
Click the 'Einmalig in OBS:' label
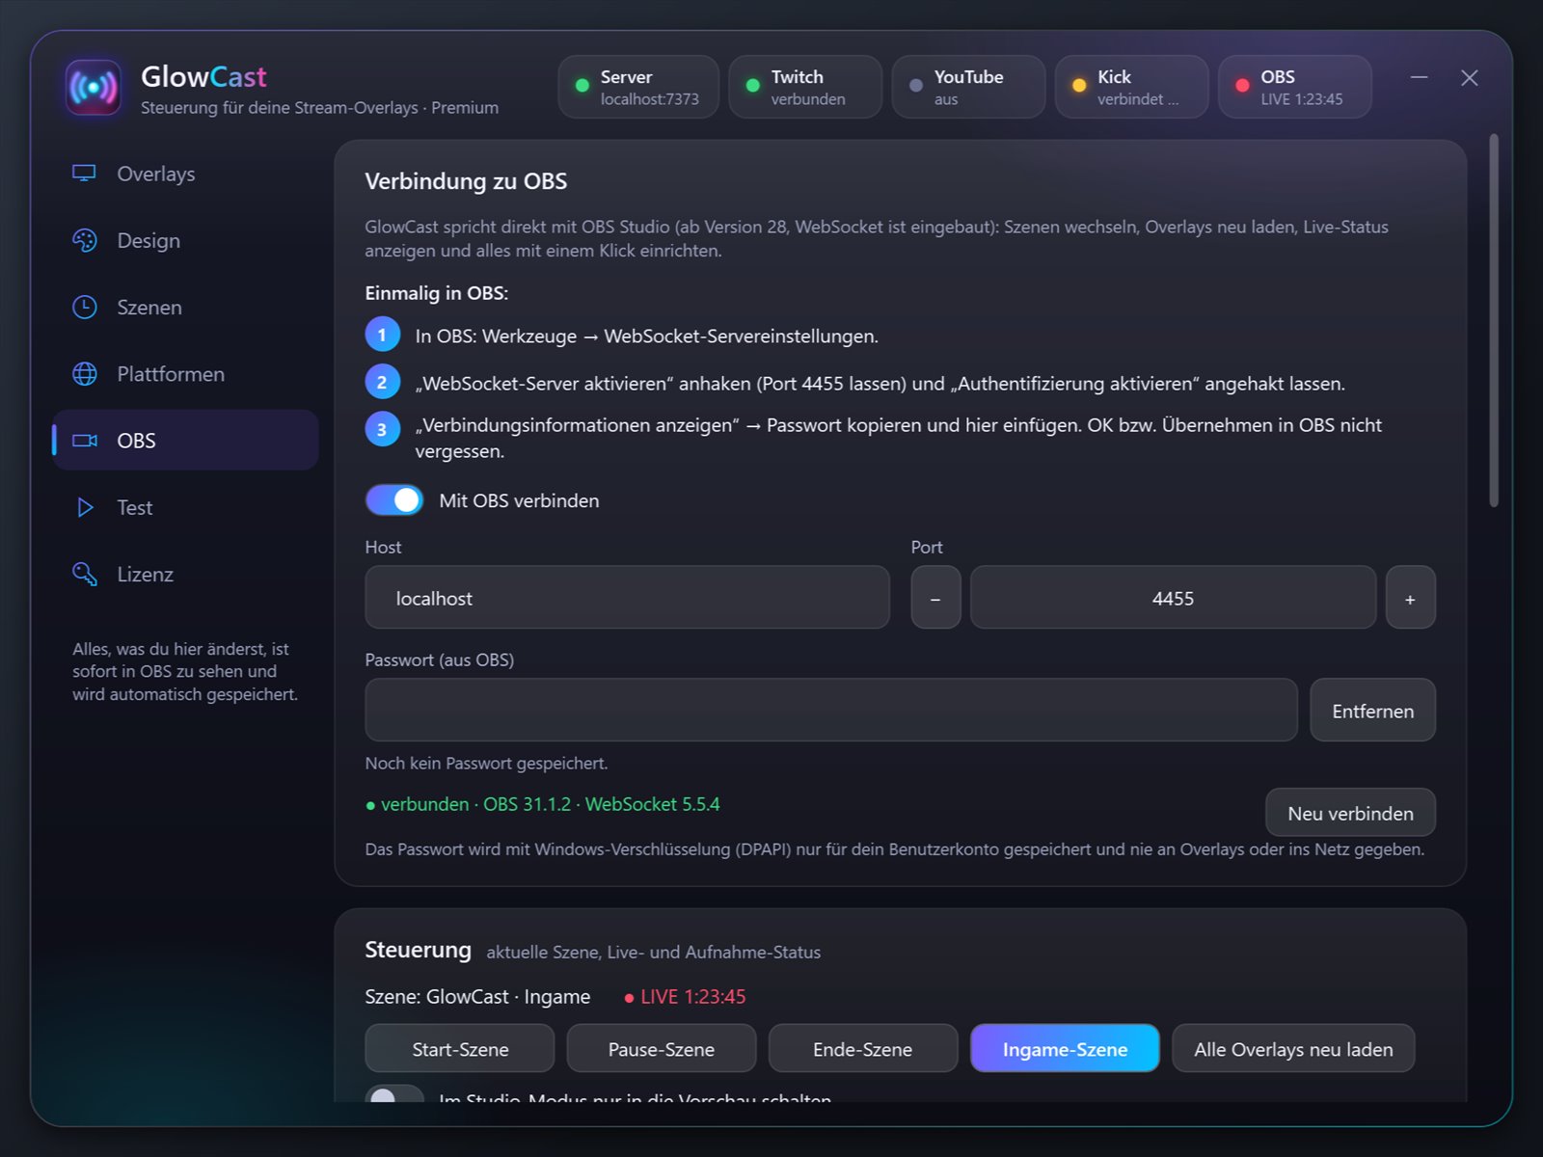(x=436, y=293)
